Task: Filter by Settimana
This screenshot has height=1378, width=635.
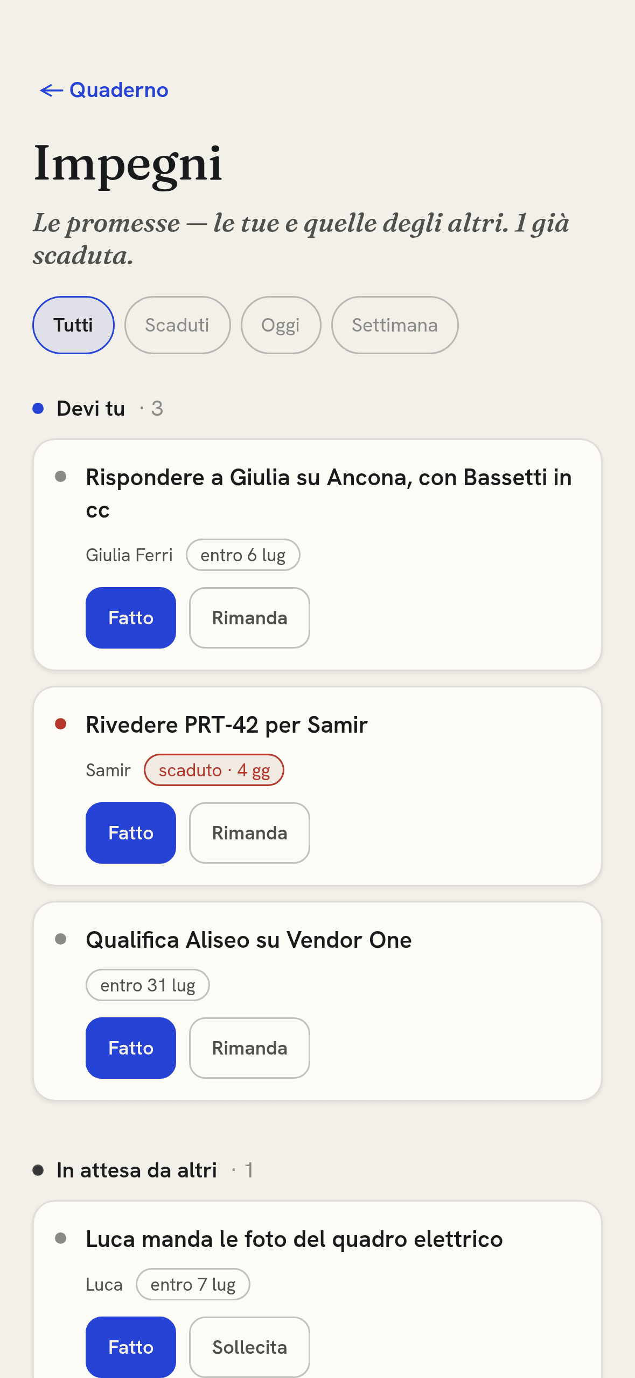Action: coord(395,325)
